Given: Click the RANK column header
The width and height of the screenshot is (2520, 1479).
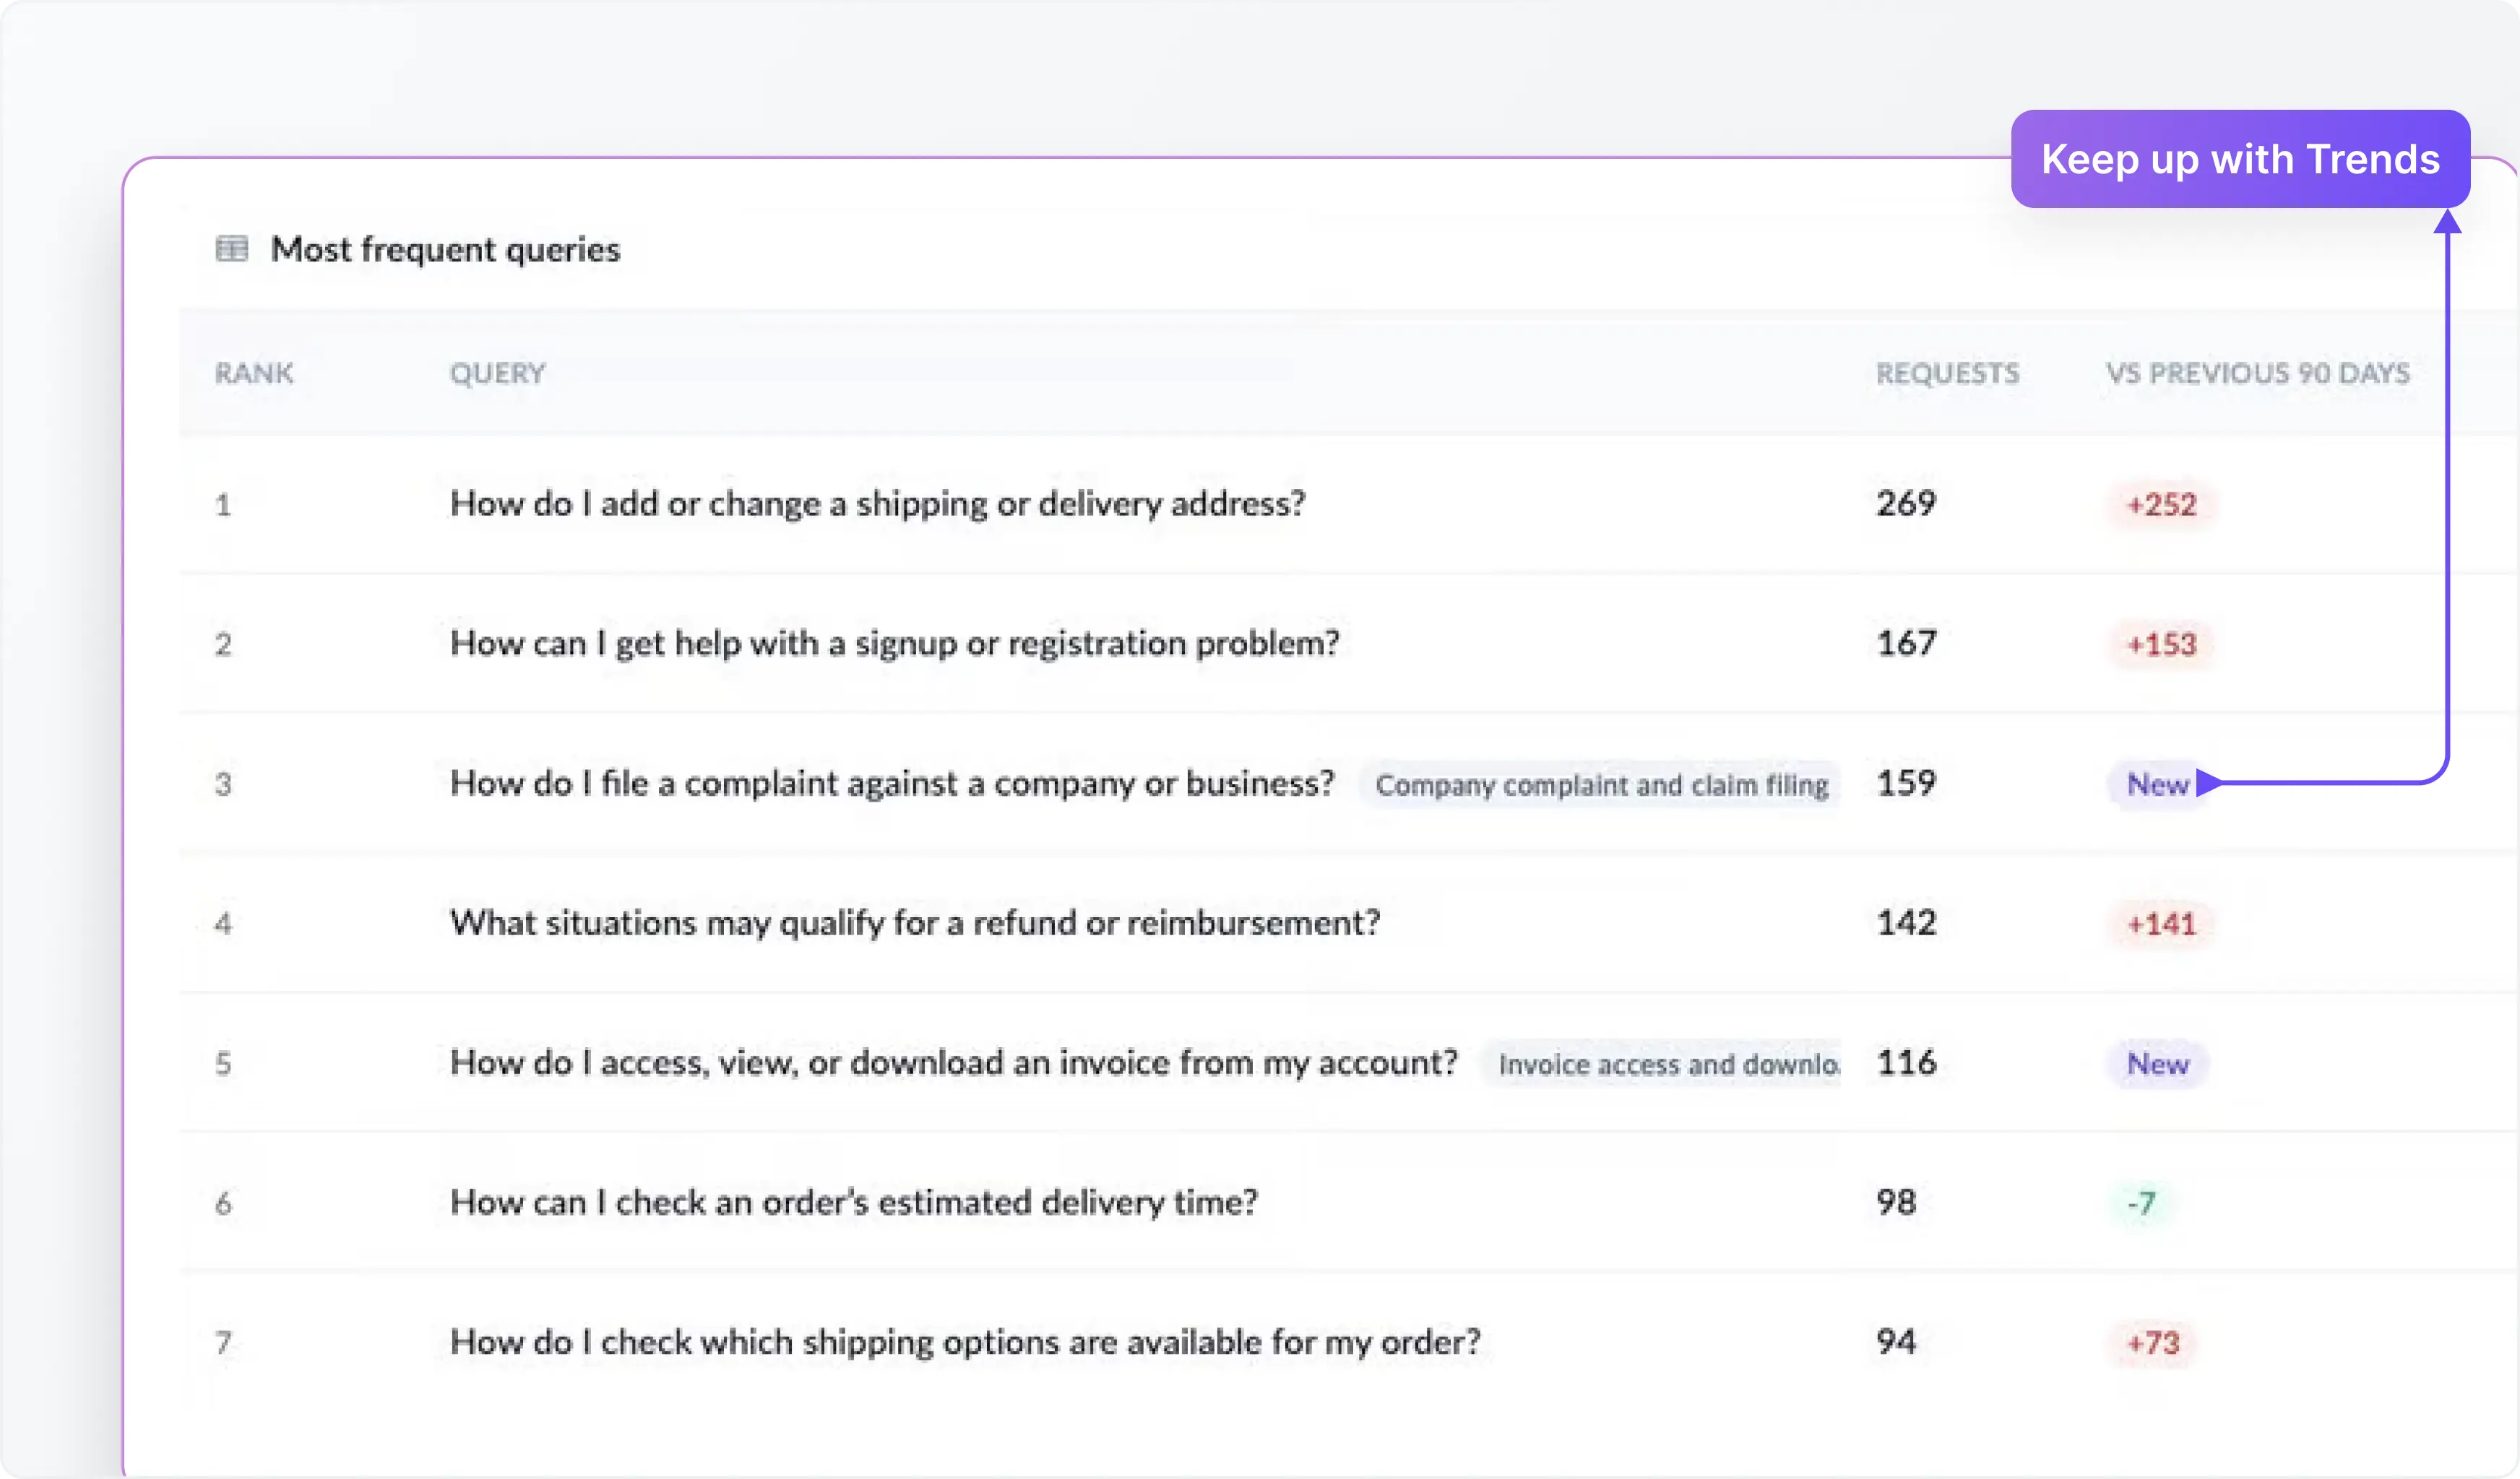Looking at the screenshot, I should [254, 373].
